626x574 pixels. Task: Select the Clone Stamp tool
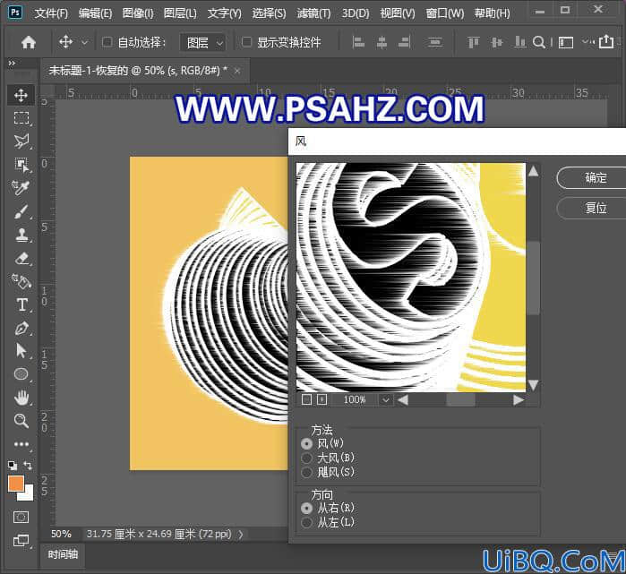21,235
